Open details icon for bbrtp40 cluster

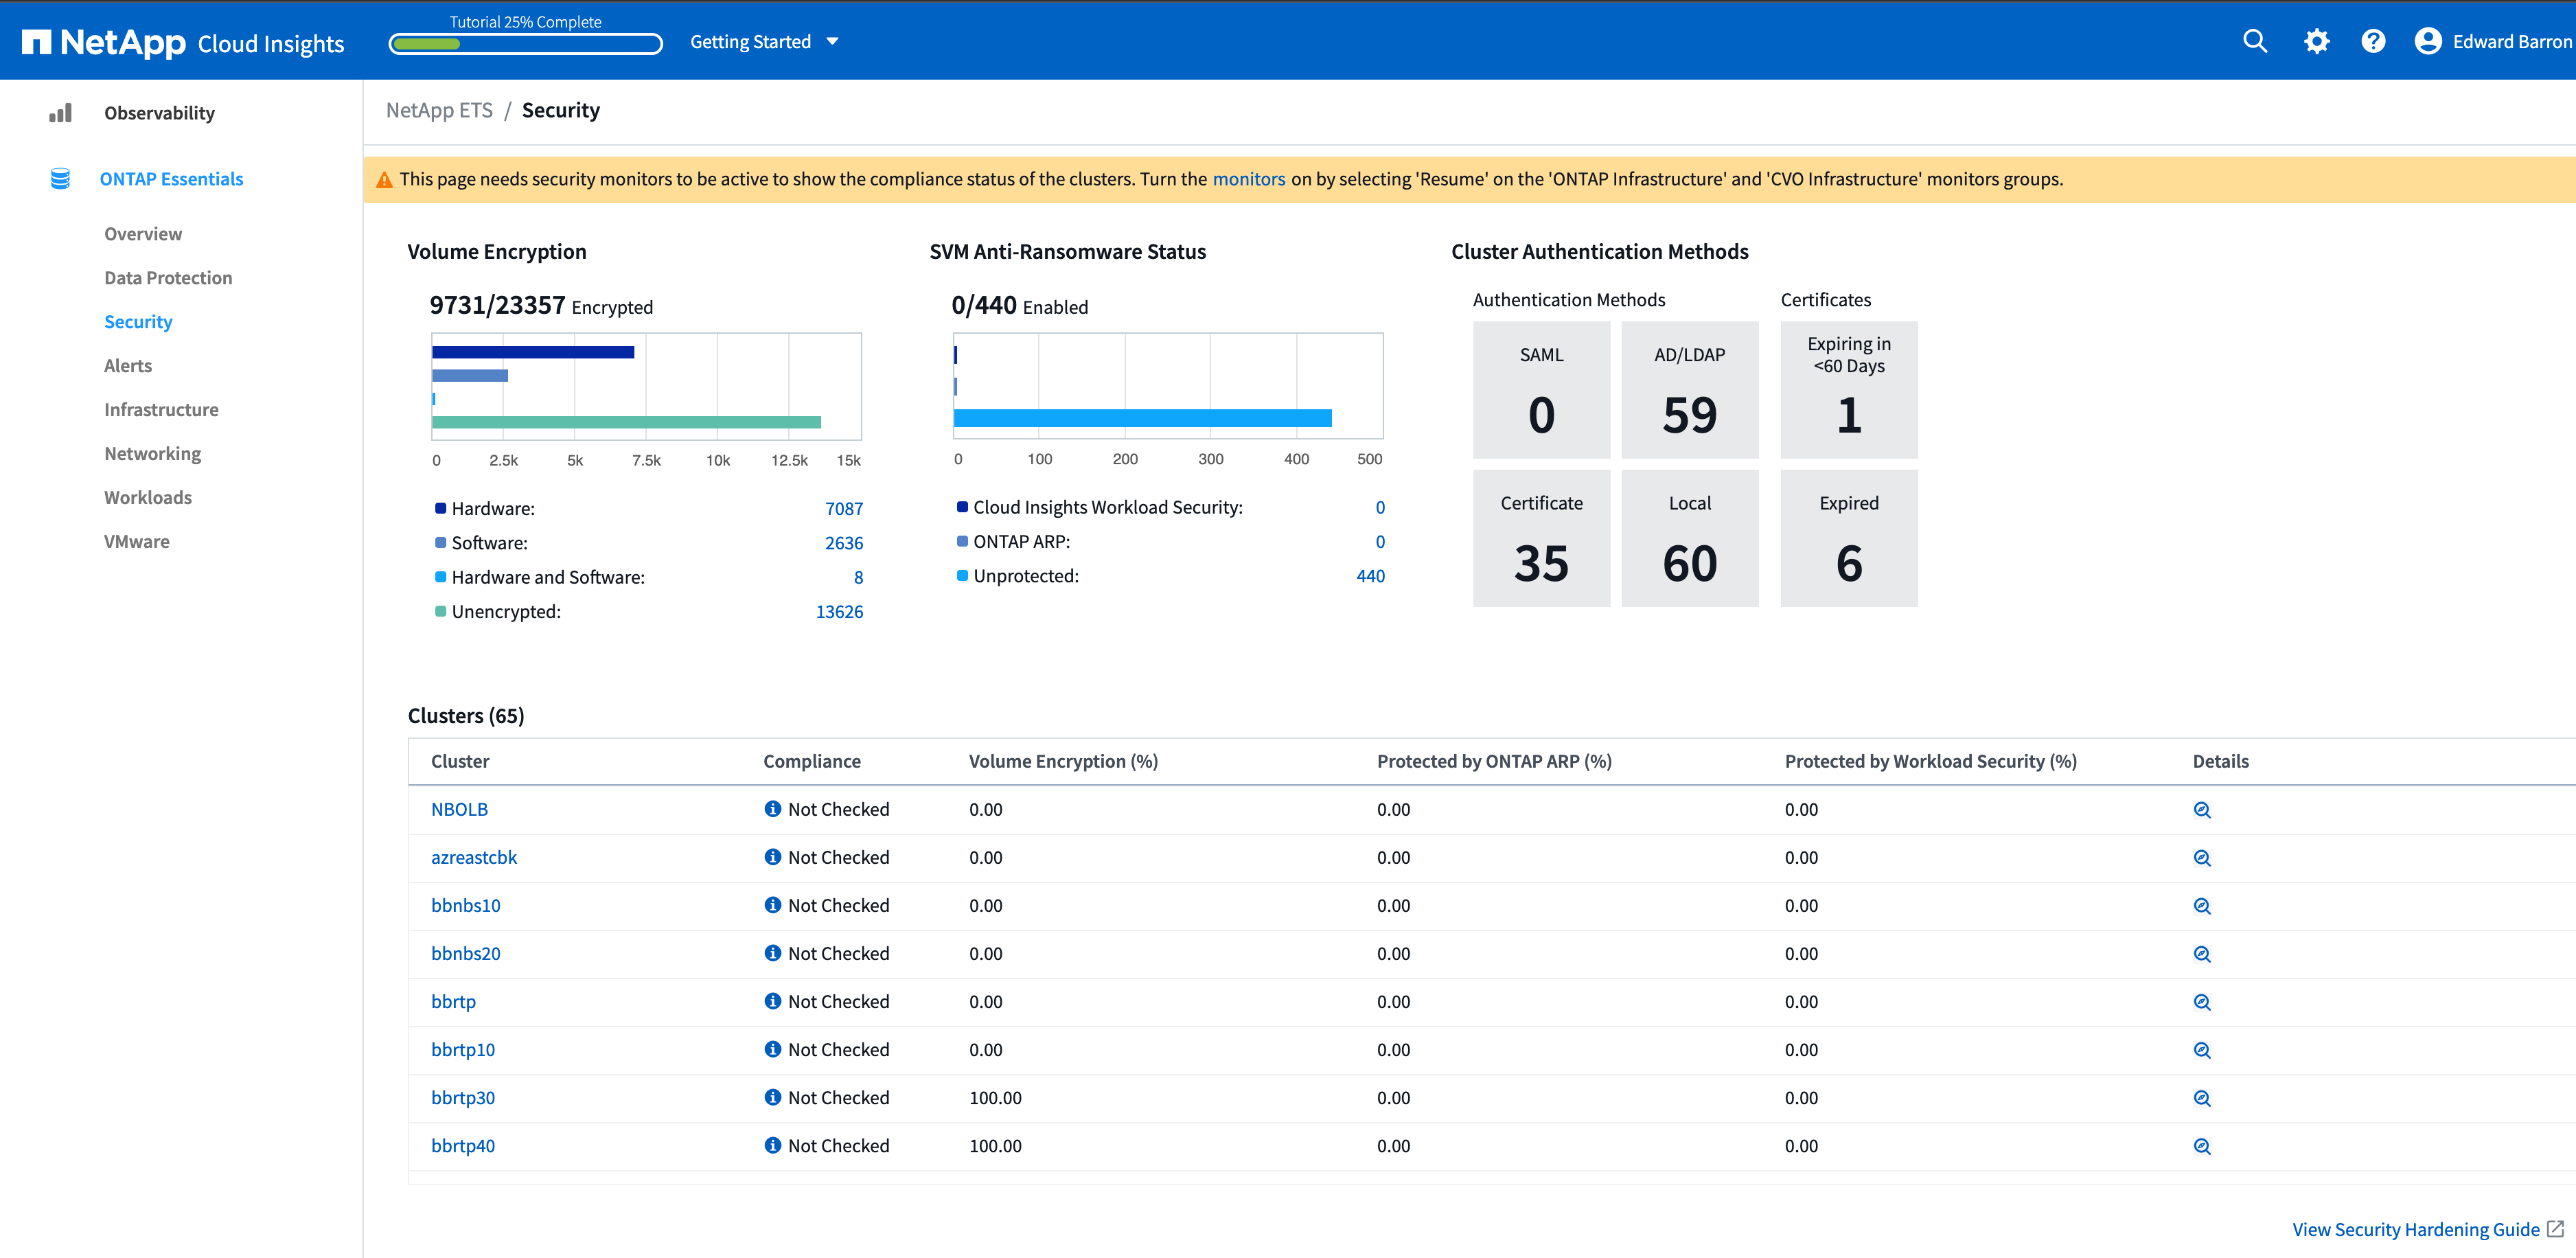[2201, 1146]
